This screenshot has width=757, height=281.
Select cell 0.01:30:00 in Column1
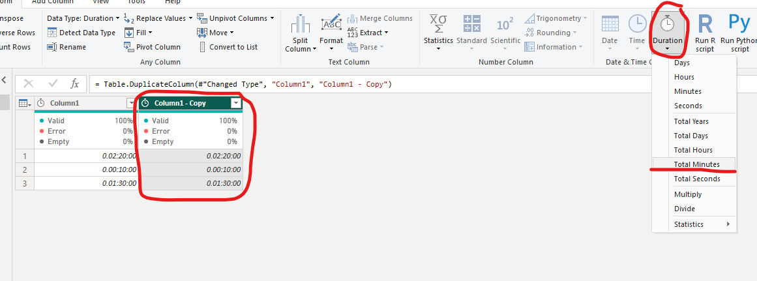click(86, 184)
